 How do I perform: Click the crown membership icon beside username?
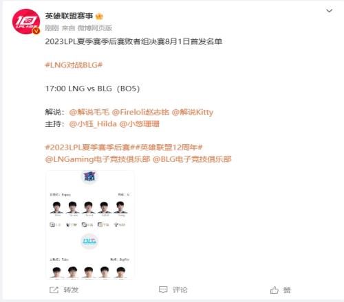coord(99,16)
